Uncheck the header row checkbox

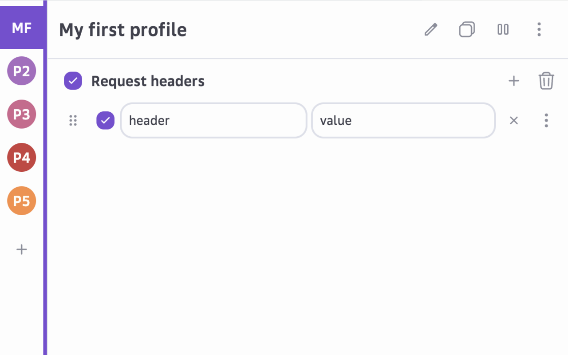(105, 120)
